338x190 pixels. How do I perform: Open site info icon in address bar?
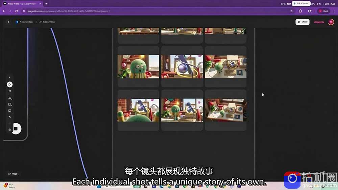coord(24,11)
